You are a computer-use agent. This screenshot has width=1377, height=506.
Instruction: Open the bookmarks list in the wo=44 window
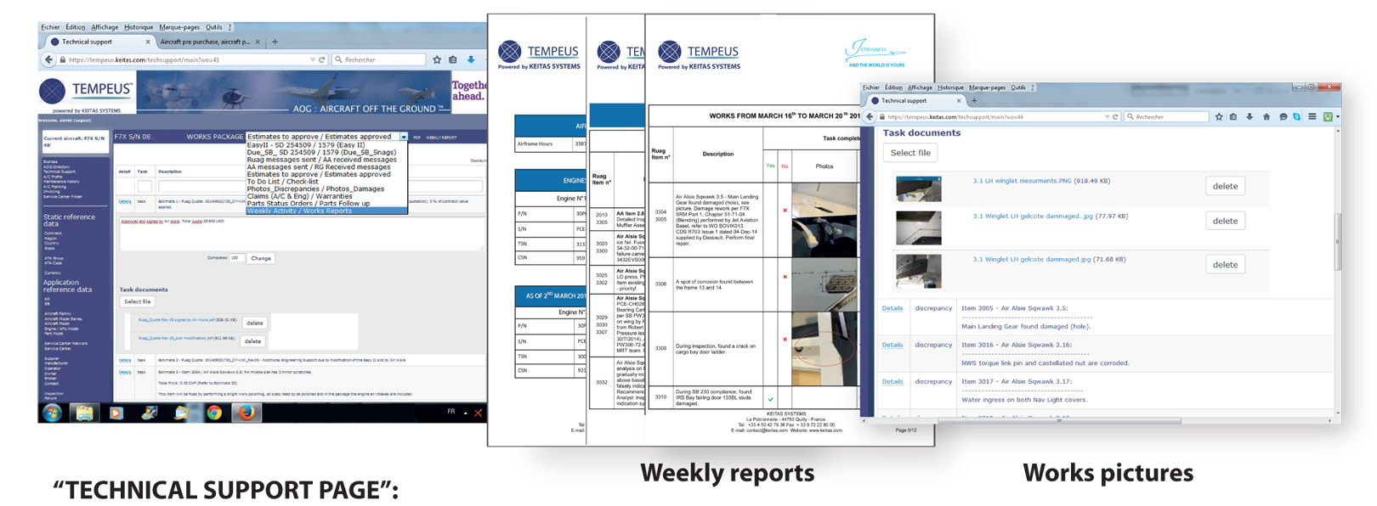pyautogui.click(x=1233, y=116)
